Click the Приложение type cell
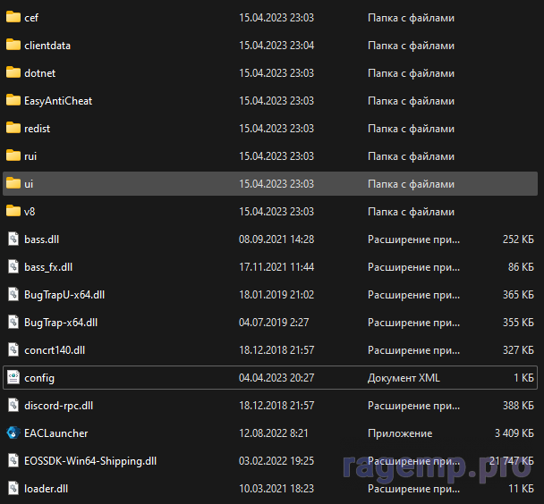Image resolution: width=544 pixels, height=504 pixels. pos(400,433)
